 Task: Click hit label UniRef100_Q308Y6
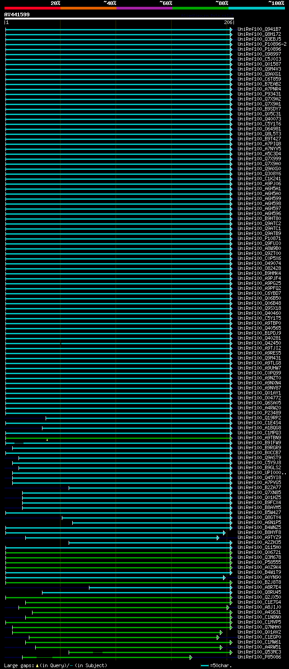[259, 173]
